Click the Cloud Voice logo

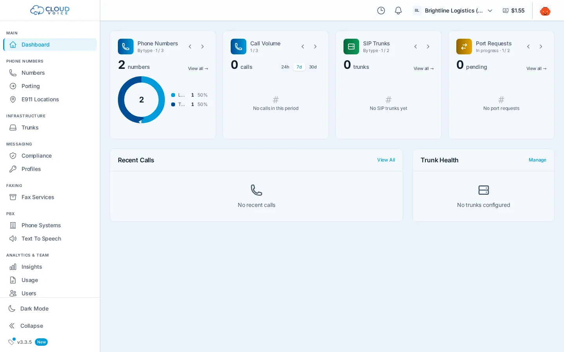50,10
